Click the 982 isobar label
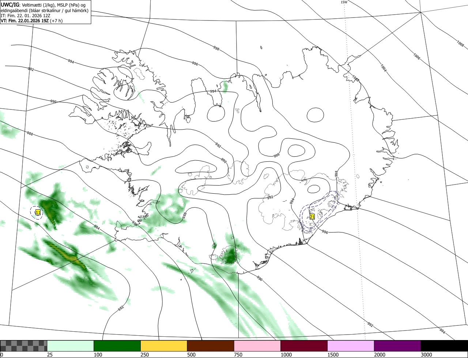The height and width of the screenshot is (358, 468). pyautogui.click(x=121, y=307)
